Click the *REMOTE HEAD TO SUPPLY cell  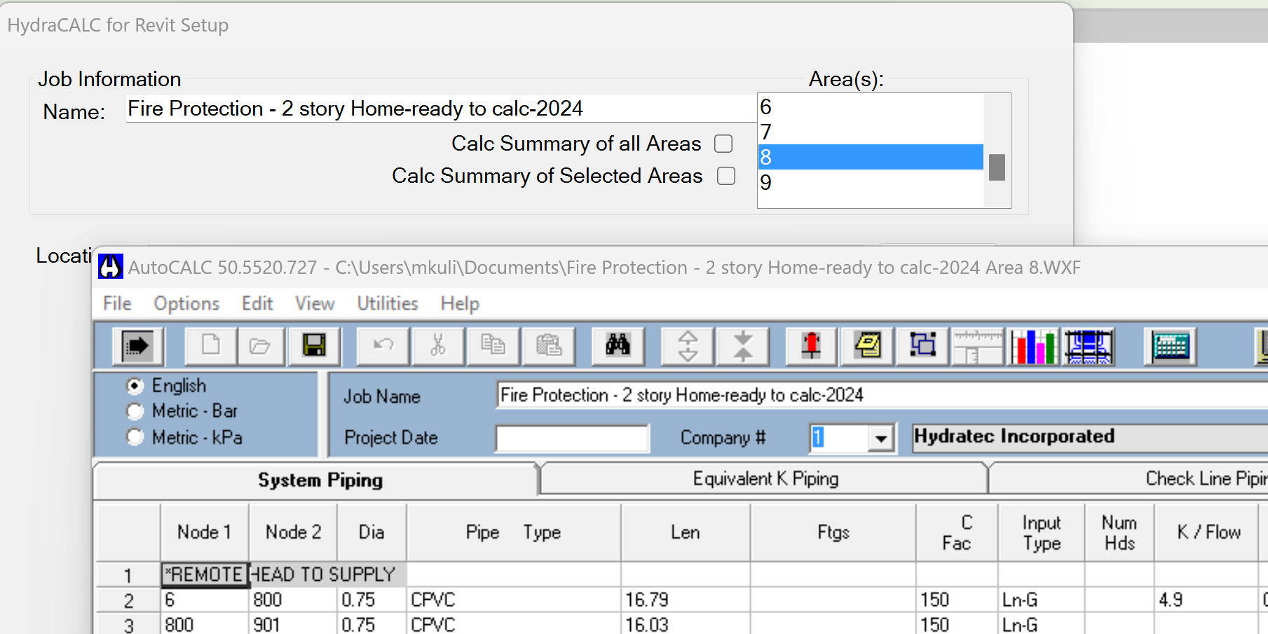pos(283,574)
